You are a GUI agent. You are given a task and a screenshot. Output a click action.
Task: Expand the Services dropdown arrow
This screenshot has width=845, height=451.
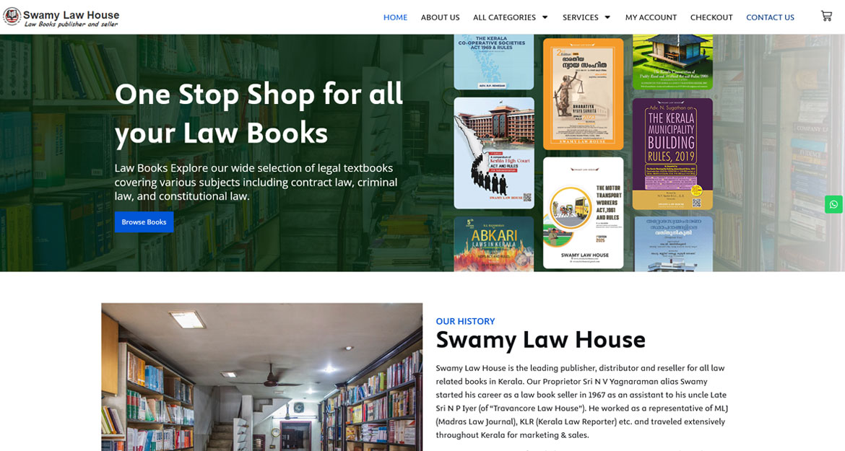point(607,17)
